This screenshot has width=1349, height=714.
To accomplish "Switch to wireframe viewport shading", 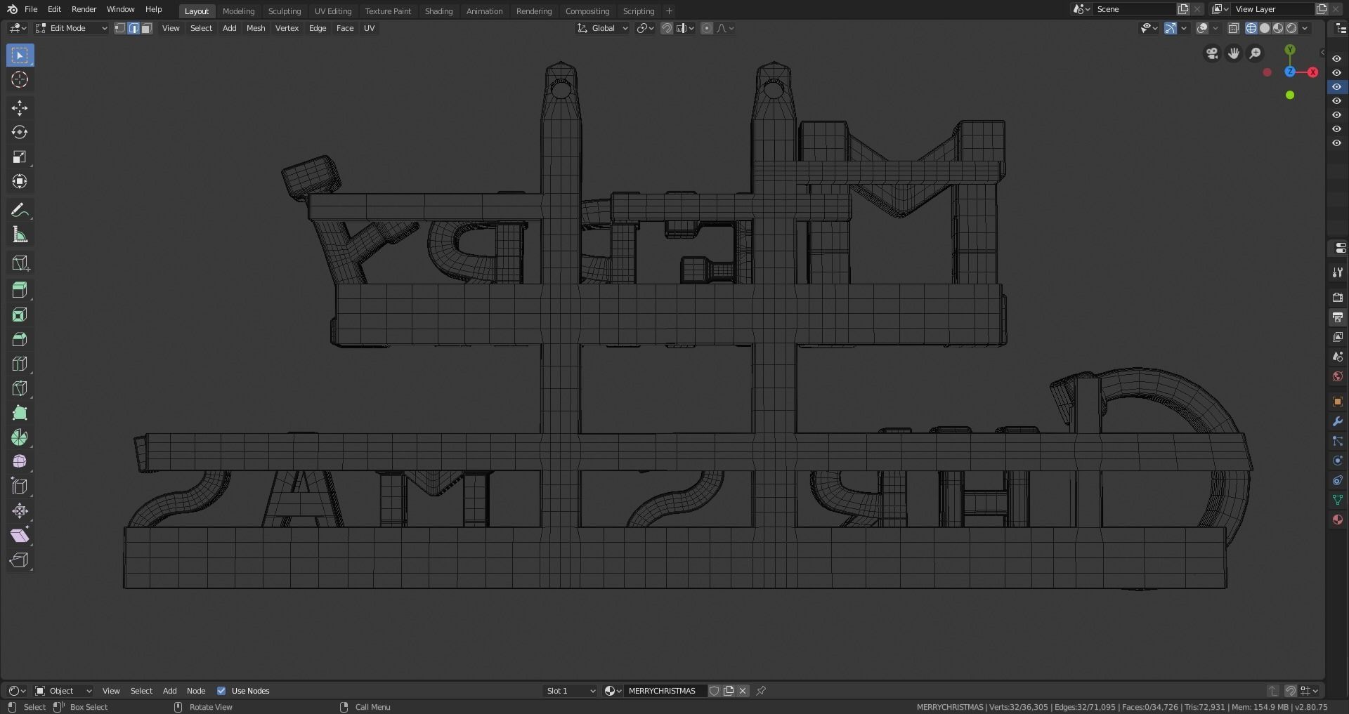I will point(1251,28).
